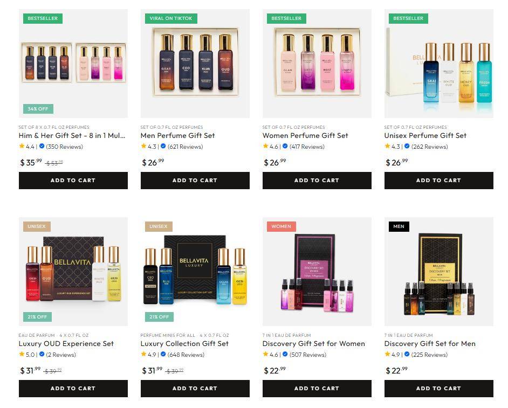This screenshot has width=508, height=408.
Task: View the 417 Reviews for Women Perfume Gift Set
Action: 307,147
